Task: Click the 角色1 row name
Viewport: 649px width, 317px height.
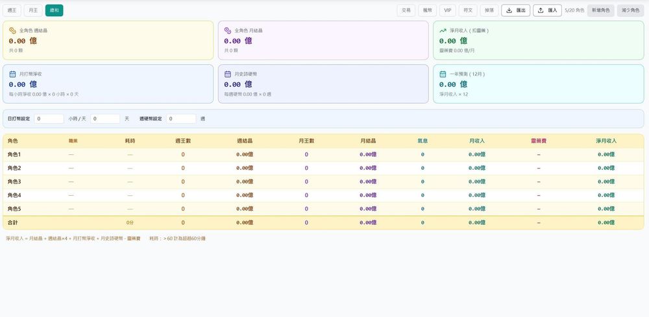Action: click(14, 154)
